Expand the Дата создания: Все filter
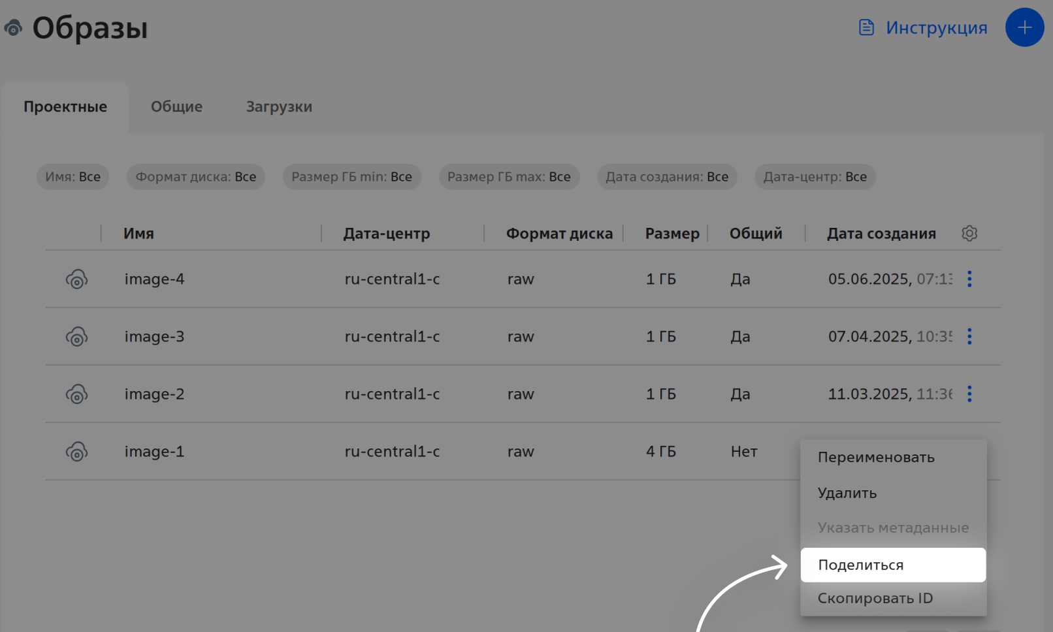Screen dimensions: 1053x632 [x=666, y=177]
